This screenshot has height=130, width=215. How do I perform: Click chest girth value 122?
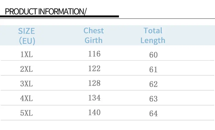point(94,68)
